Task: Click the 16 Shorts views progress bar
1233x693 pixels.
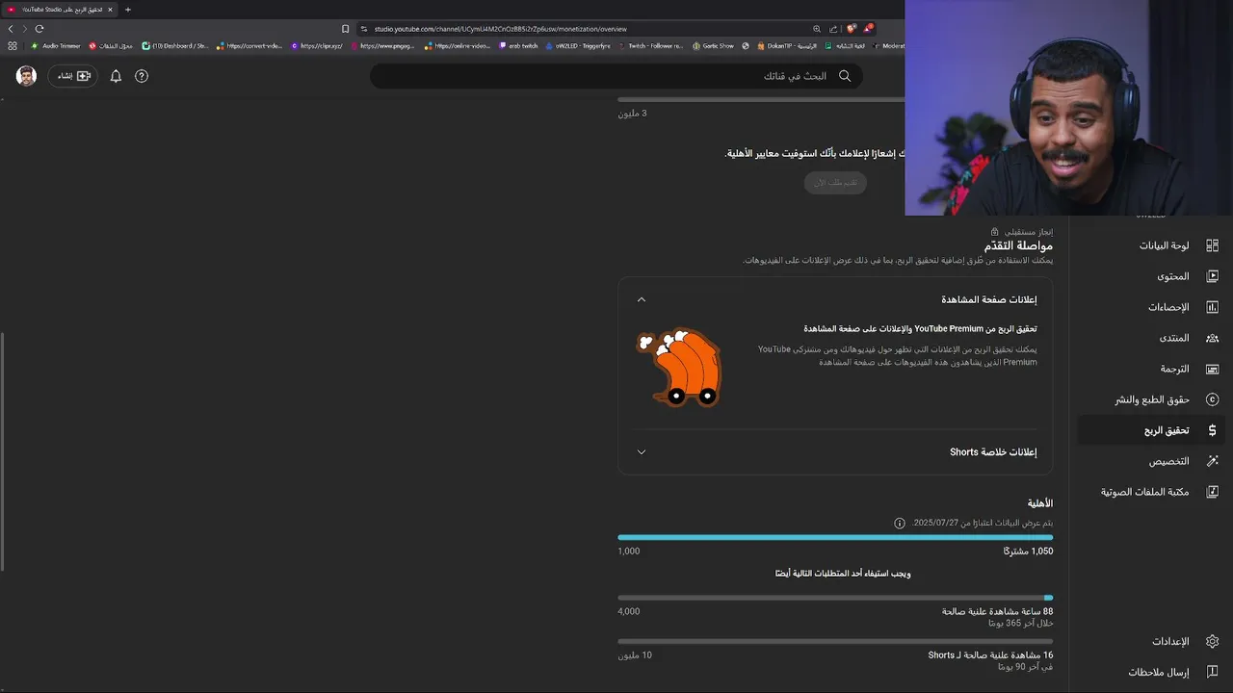Action: pos(835,641)
